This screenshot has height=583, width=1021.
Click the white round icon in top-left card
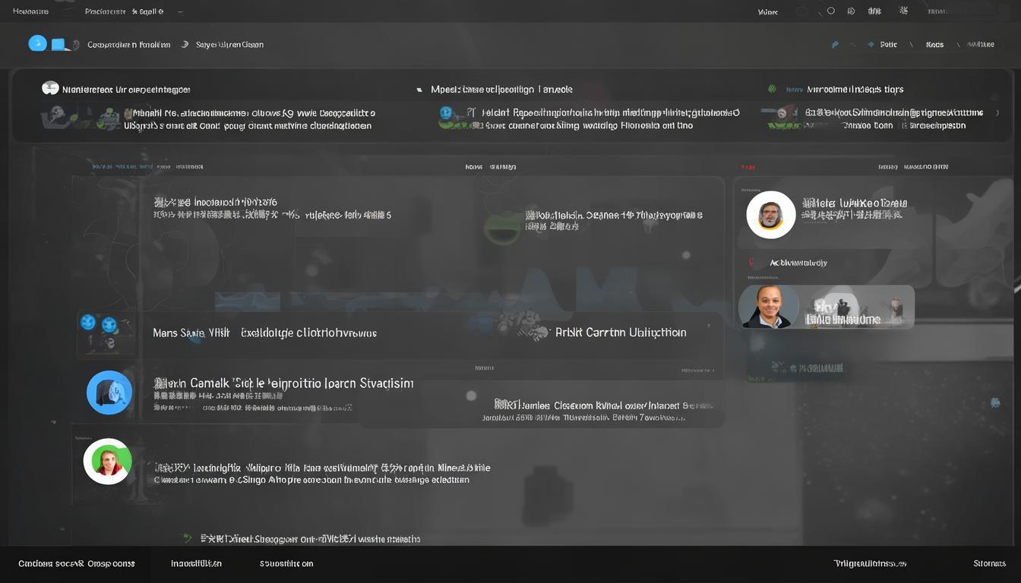point(50,89)
